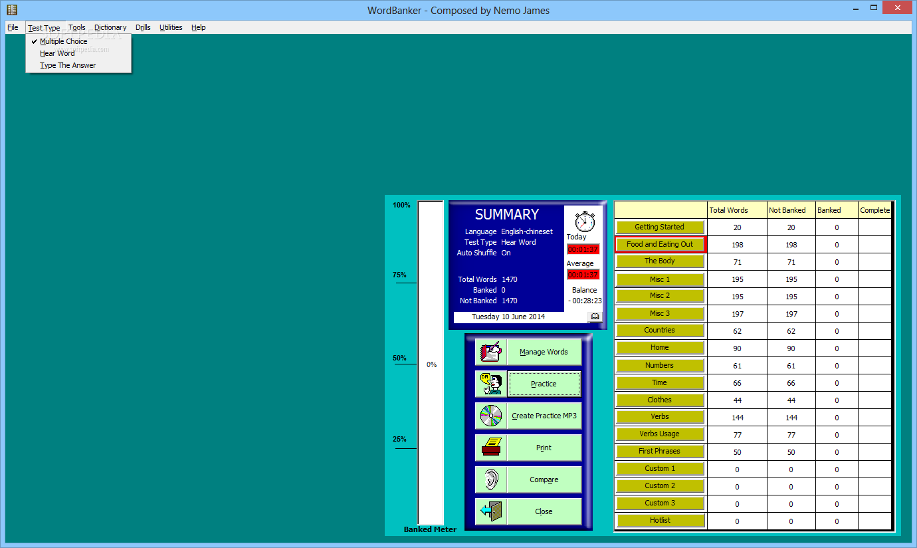Click the Practice button
Image resolution: width=917 pixels, height=548 pixels.
pos(544,384)
